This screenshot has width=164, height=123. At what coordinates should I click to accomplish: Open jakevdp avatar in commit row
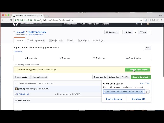pos(16,89)
